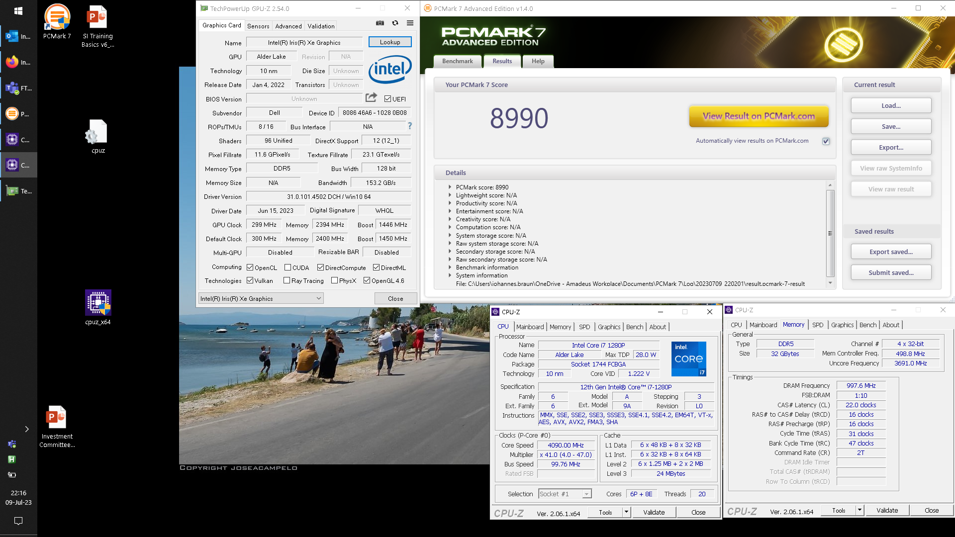This screenshot has height=537, width=955.
Task: Click Intel Core i7 badge in CPU-Z
Action: (x=689, y=358)
